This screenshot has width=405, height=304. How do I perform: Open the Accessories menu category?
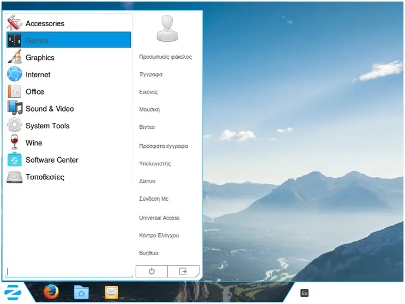[x=69, y=23]
